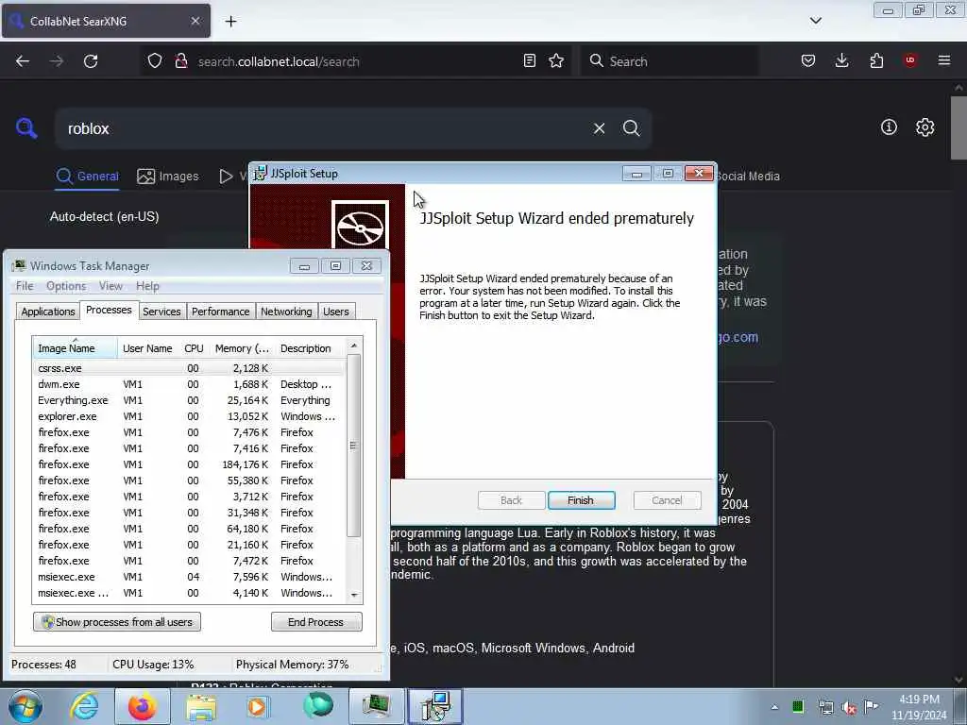
Task: Open Windows Start orb
Action: click(x=25, y=706)
